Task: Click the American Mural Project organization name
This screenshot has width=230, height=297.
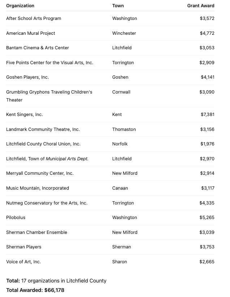Action: pyautogui.click(x=31, y=33)
